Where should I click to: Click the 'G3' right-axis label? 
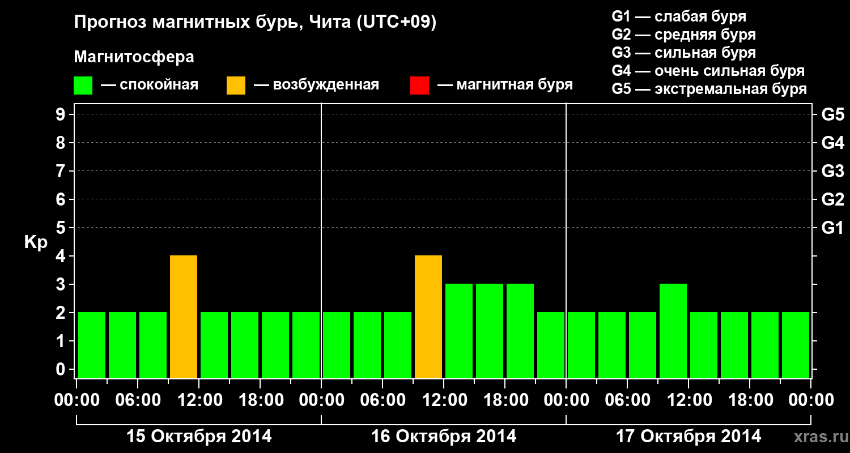[833, 171]
